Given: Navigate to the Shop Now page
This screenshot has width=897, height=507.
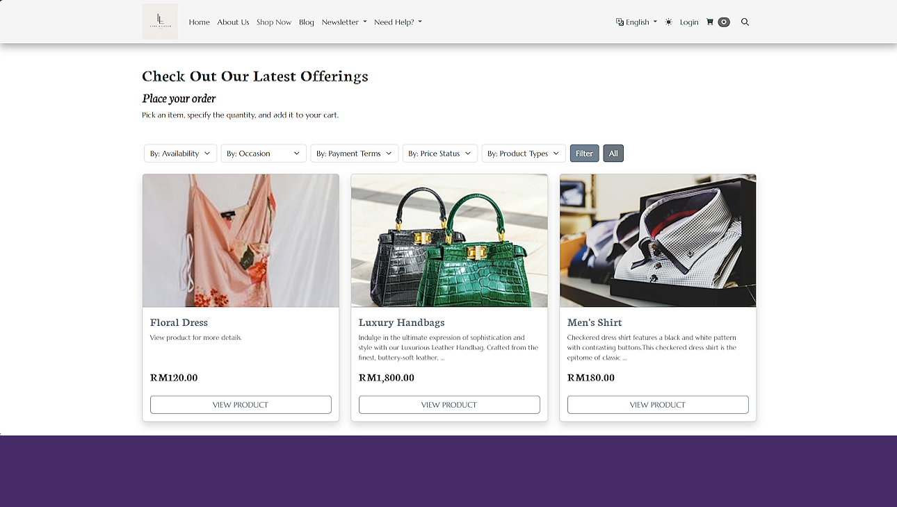Looking at the screenshot, I should [274, 22].
